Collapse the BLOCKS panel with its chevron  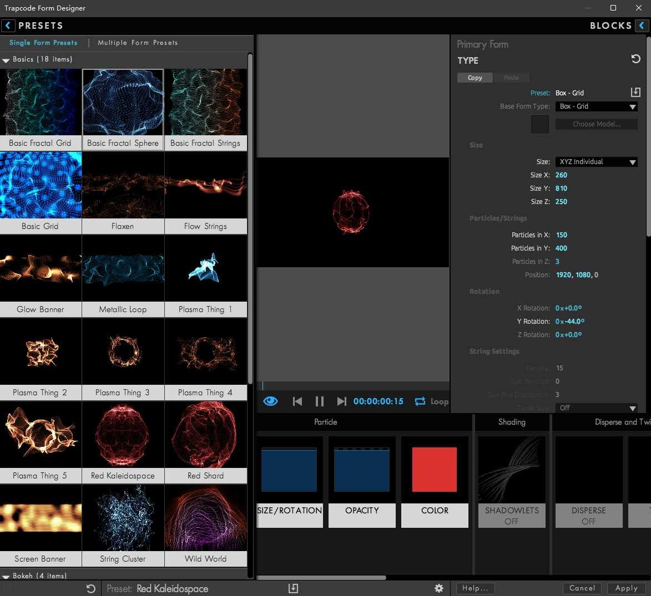(x=642, y=25)
